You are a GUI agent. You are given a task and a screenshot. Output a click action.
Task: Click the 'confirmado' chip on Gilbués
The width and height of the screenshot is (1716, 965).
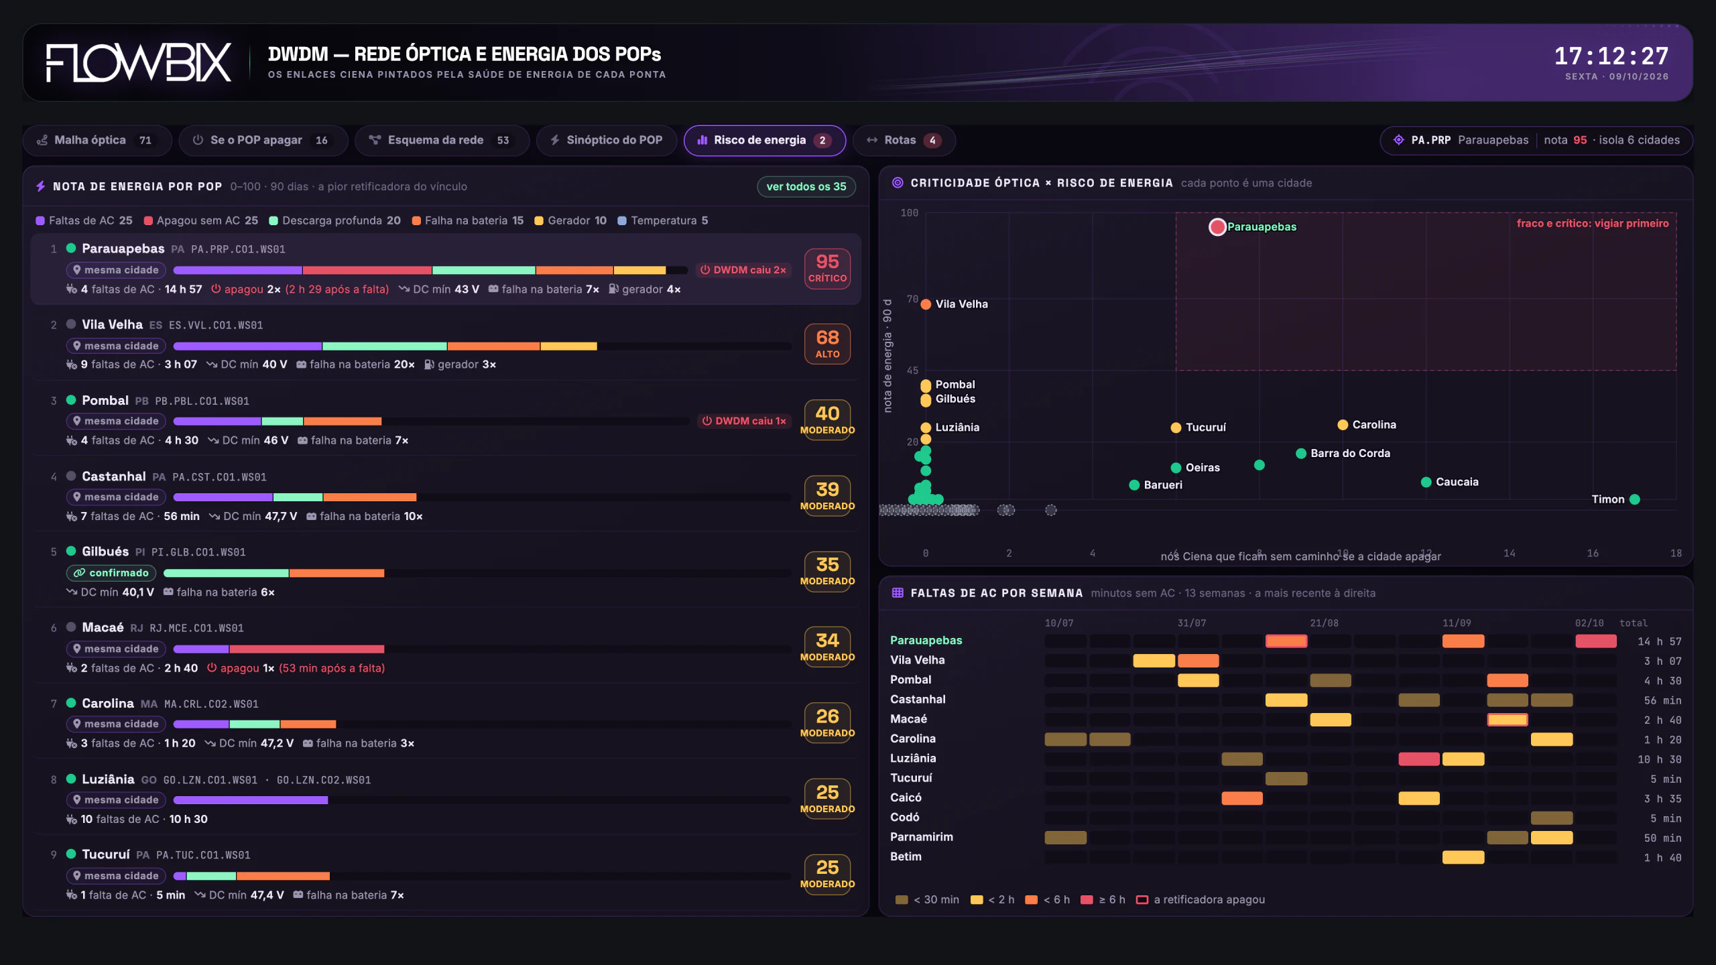(111, 573)
